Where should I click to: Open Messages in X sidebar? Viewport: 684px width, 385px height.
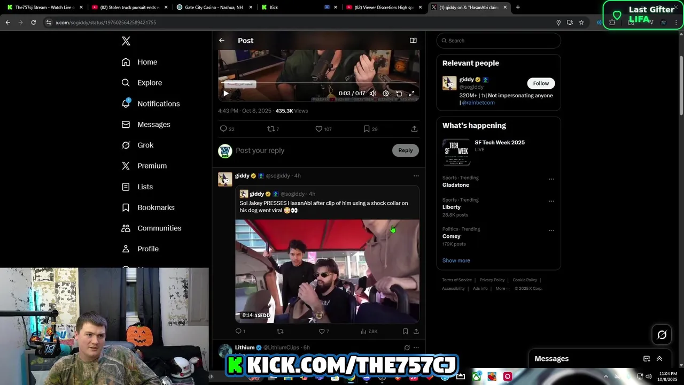(146, 125)
